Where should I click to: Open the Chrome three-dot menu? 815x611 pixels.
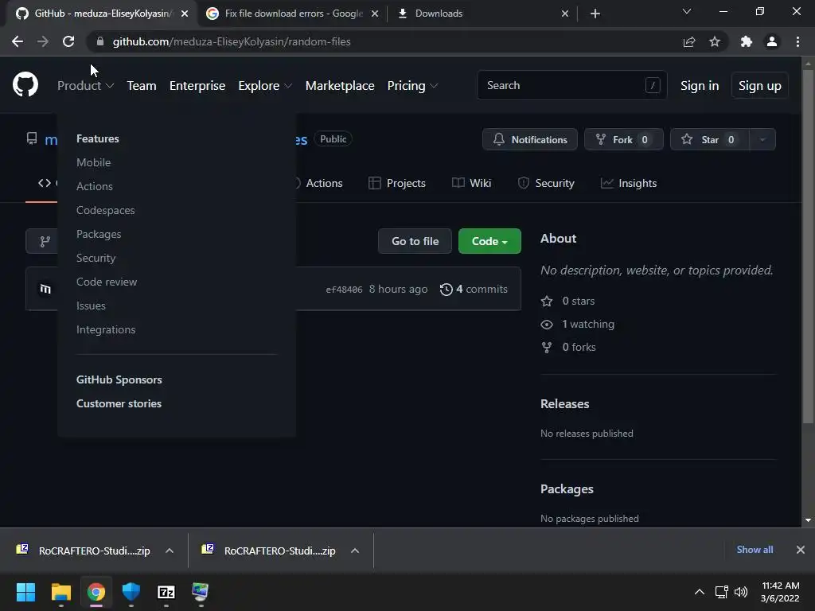coord(797,41)
